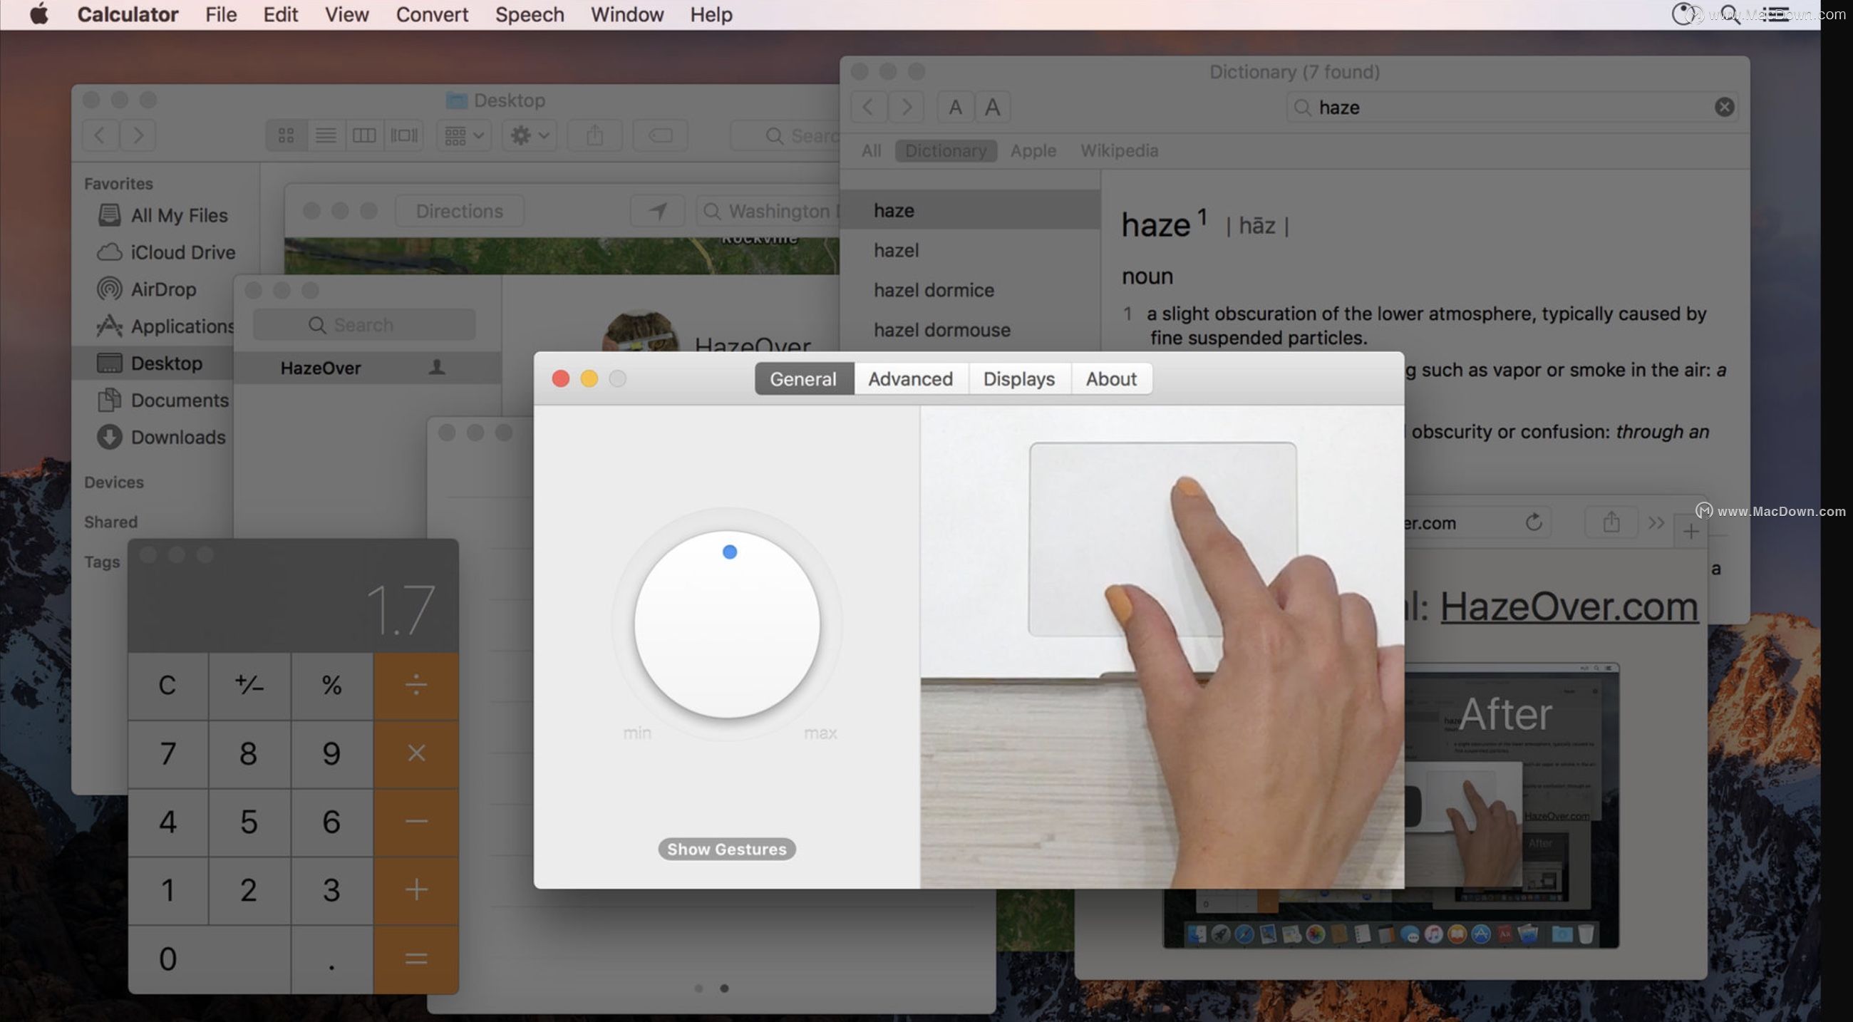
Task: Decrease font size in Dictionary
Action: pos(955,107)
